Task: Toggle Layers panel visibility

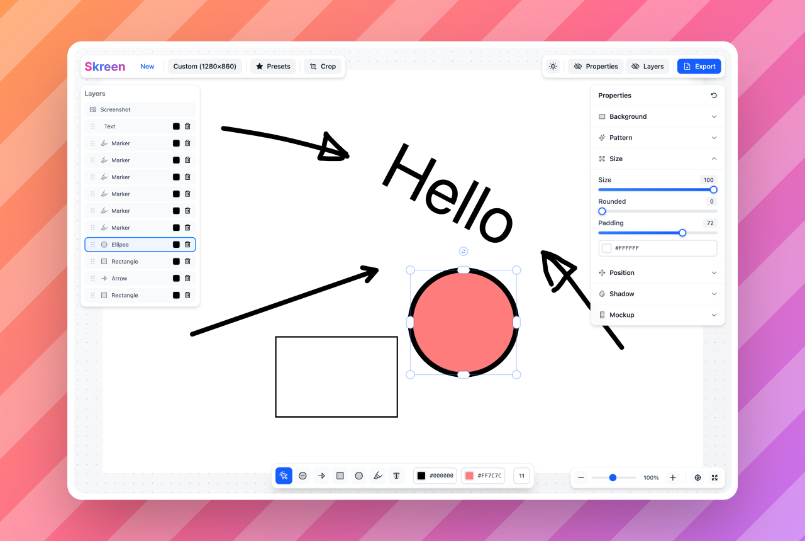Action: [x=648, y=66]
